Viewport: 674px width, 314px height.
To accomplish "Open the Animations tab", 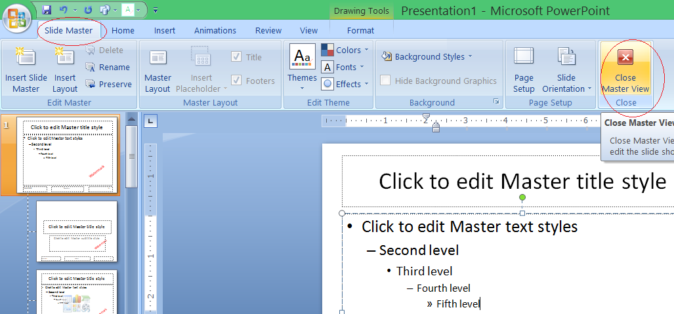I will (215, 31).
